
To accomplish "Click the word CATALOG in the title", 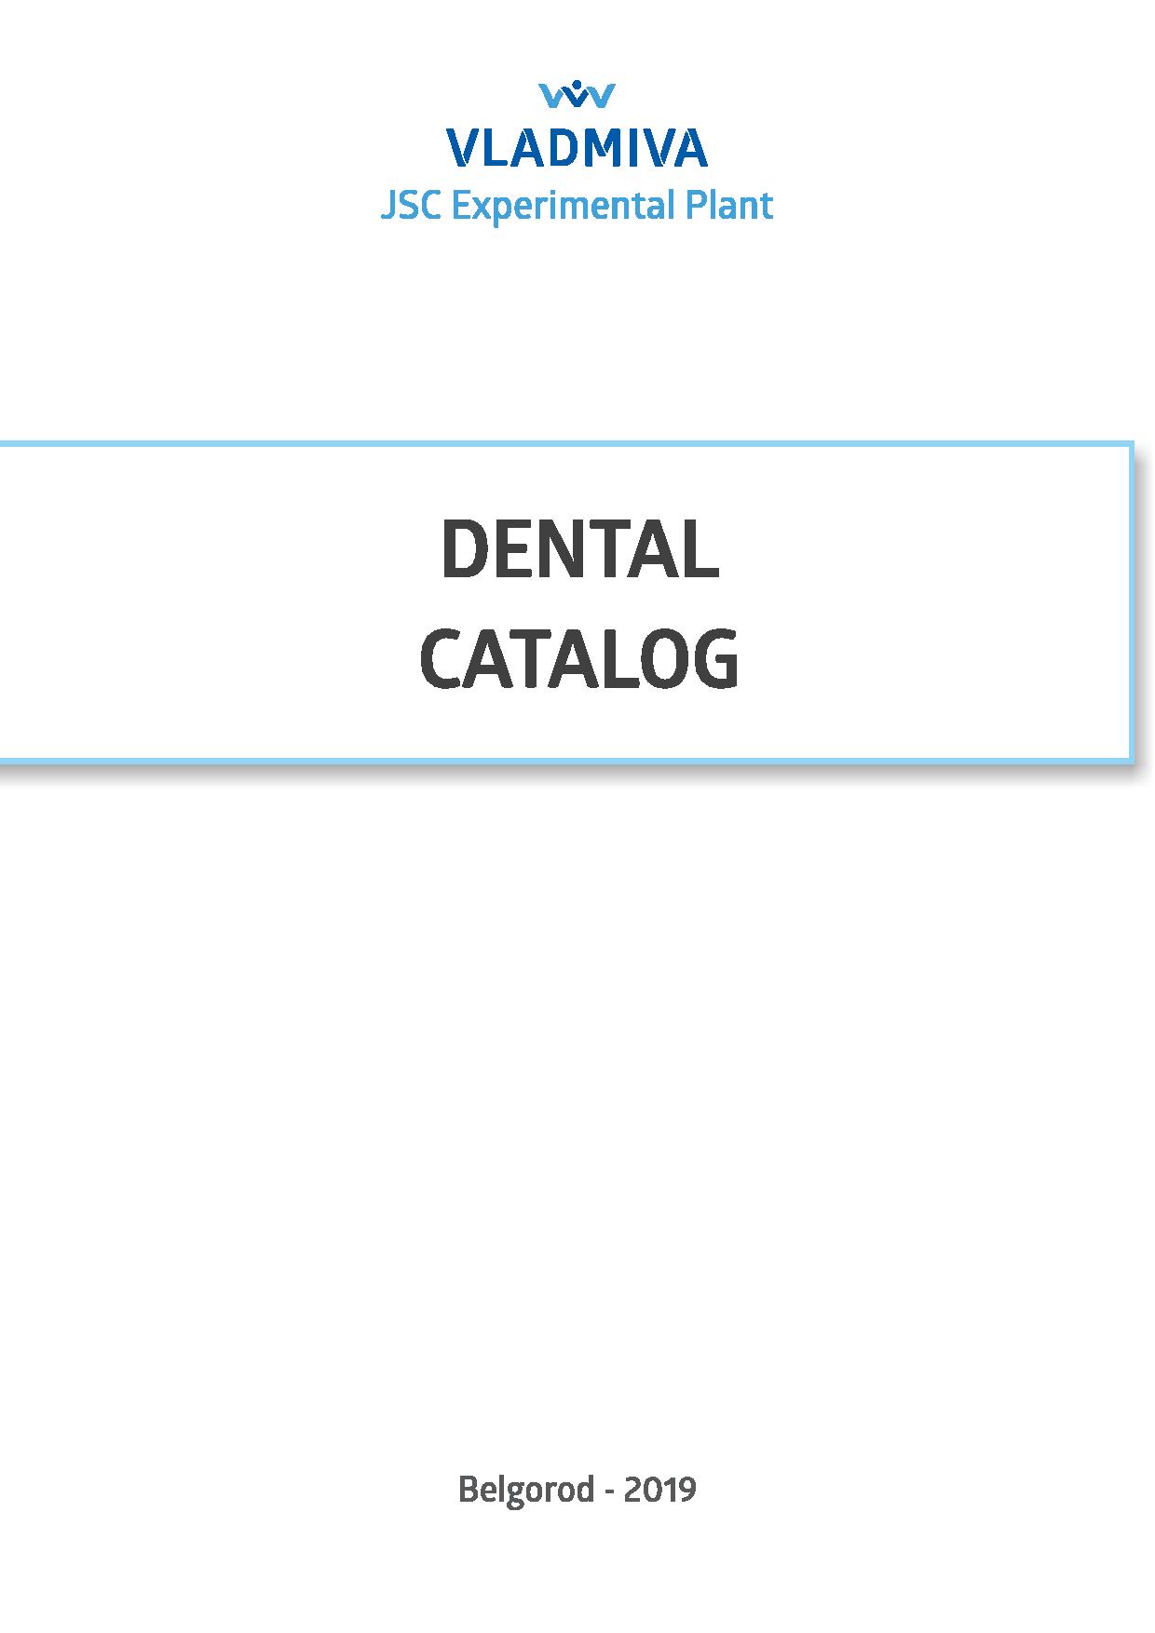I will 578,659.
